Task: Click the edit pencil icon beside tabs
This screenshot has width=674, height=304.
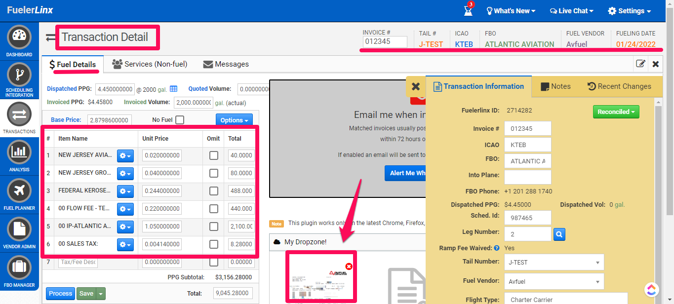Action: (x=640, y=64)
